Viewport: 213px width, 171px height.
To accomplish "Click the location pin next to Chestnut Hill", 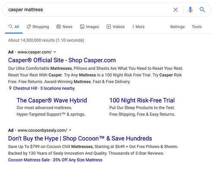I will pos(10,88).
